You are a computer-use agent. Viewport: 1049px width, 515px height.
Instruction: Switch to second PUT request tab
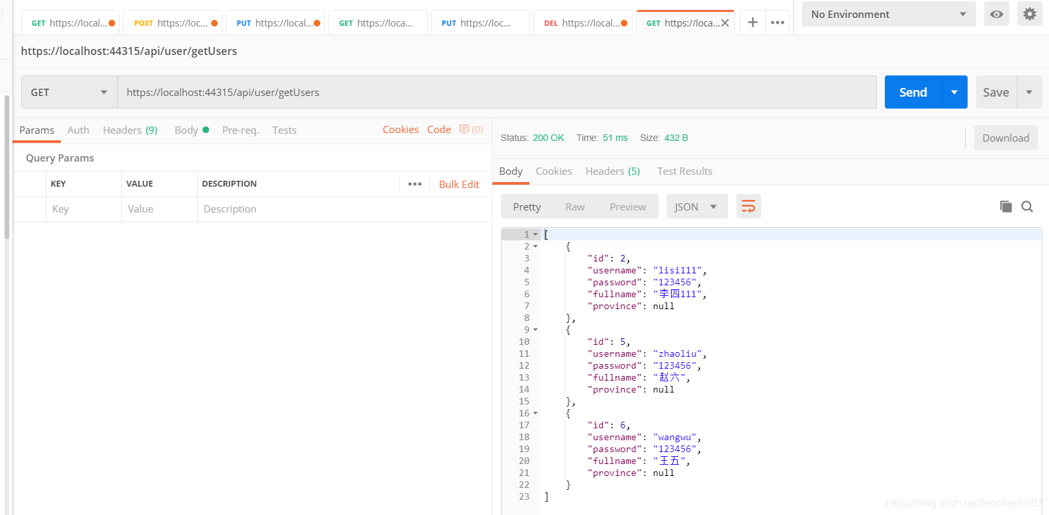tap(481, 23)
